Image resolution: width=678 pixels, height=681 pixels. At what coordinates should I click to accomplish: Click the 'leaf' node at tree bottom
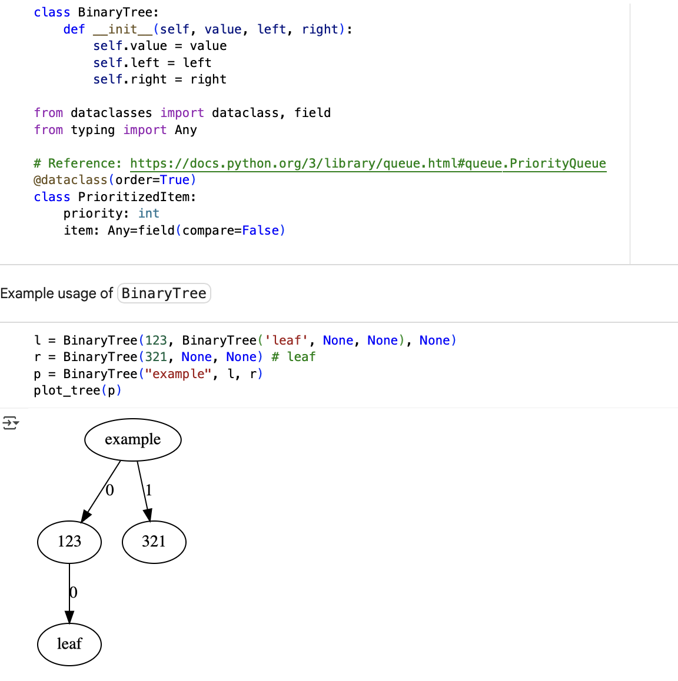click(69, 644)
